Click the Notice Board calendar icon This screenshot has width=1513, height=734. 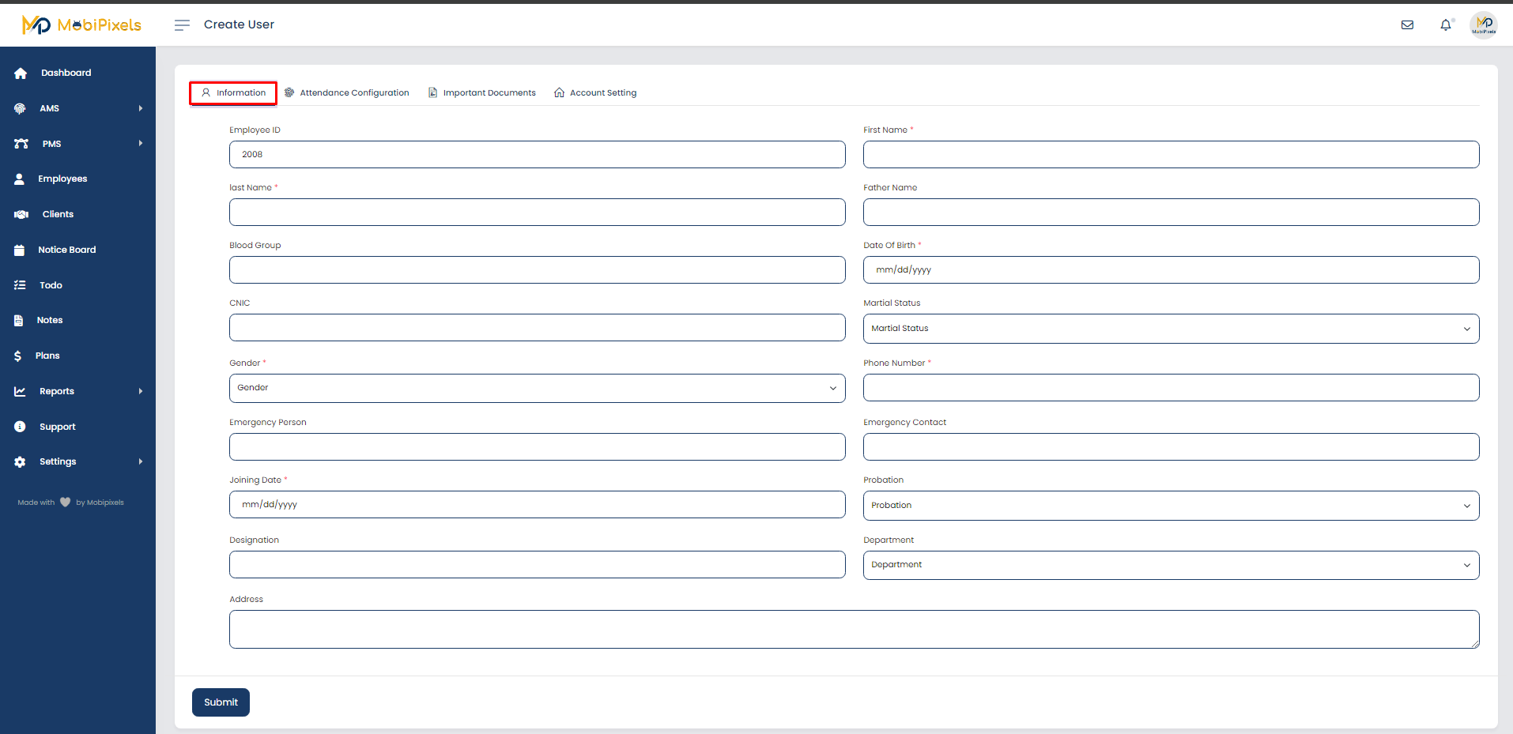click(x=19, y=250)
